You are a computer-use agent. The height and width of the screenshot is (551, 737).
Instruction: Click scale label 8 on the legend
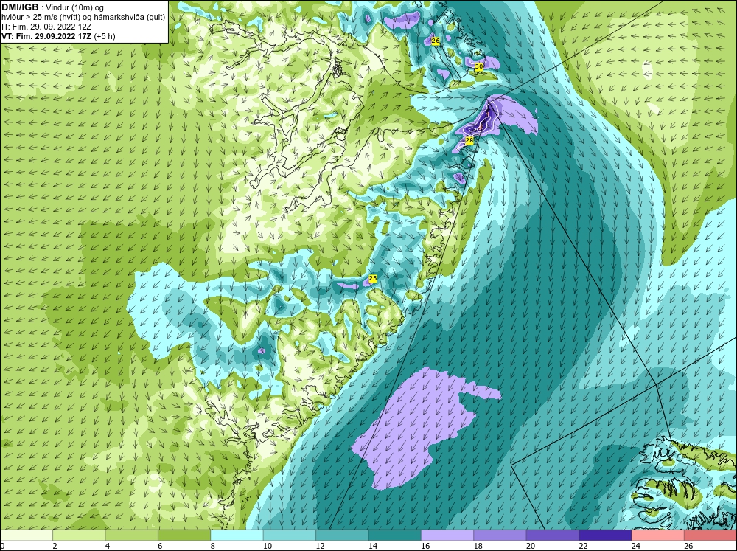(213, 547)
